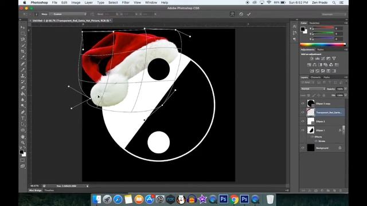The height and width of the screenshot is (206, 367).
Task: Create a new layer from Layers panel
Action: (x=334, y=191)
